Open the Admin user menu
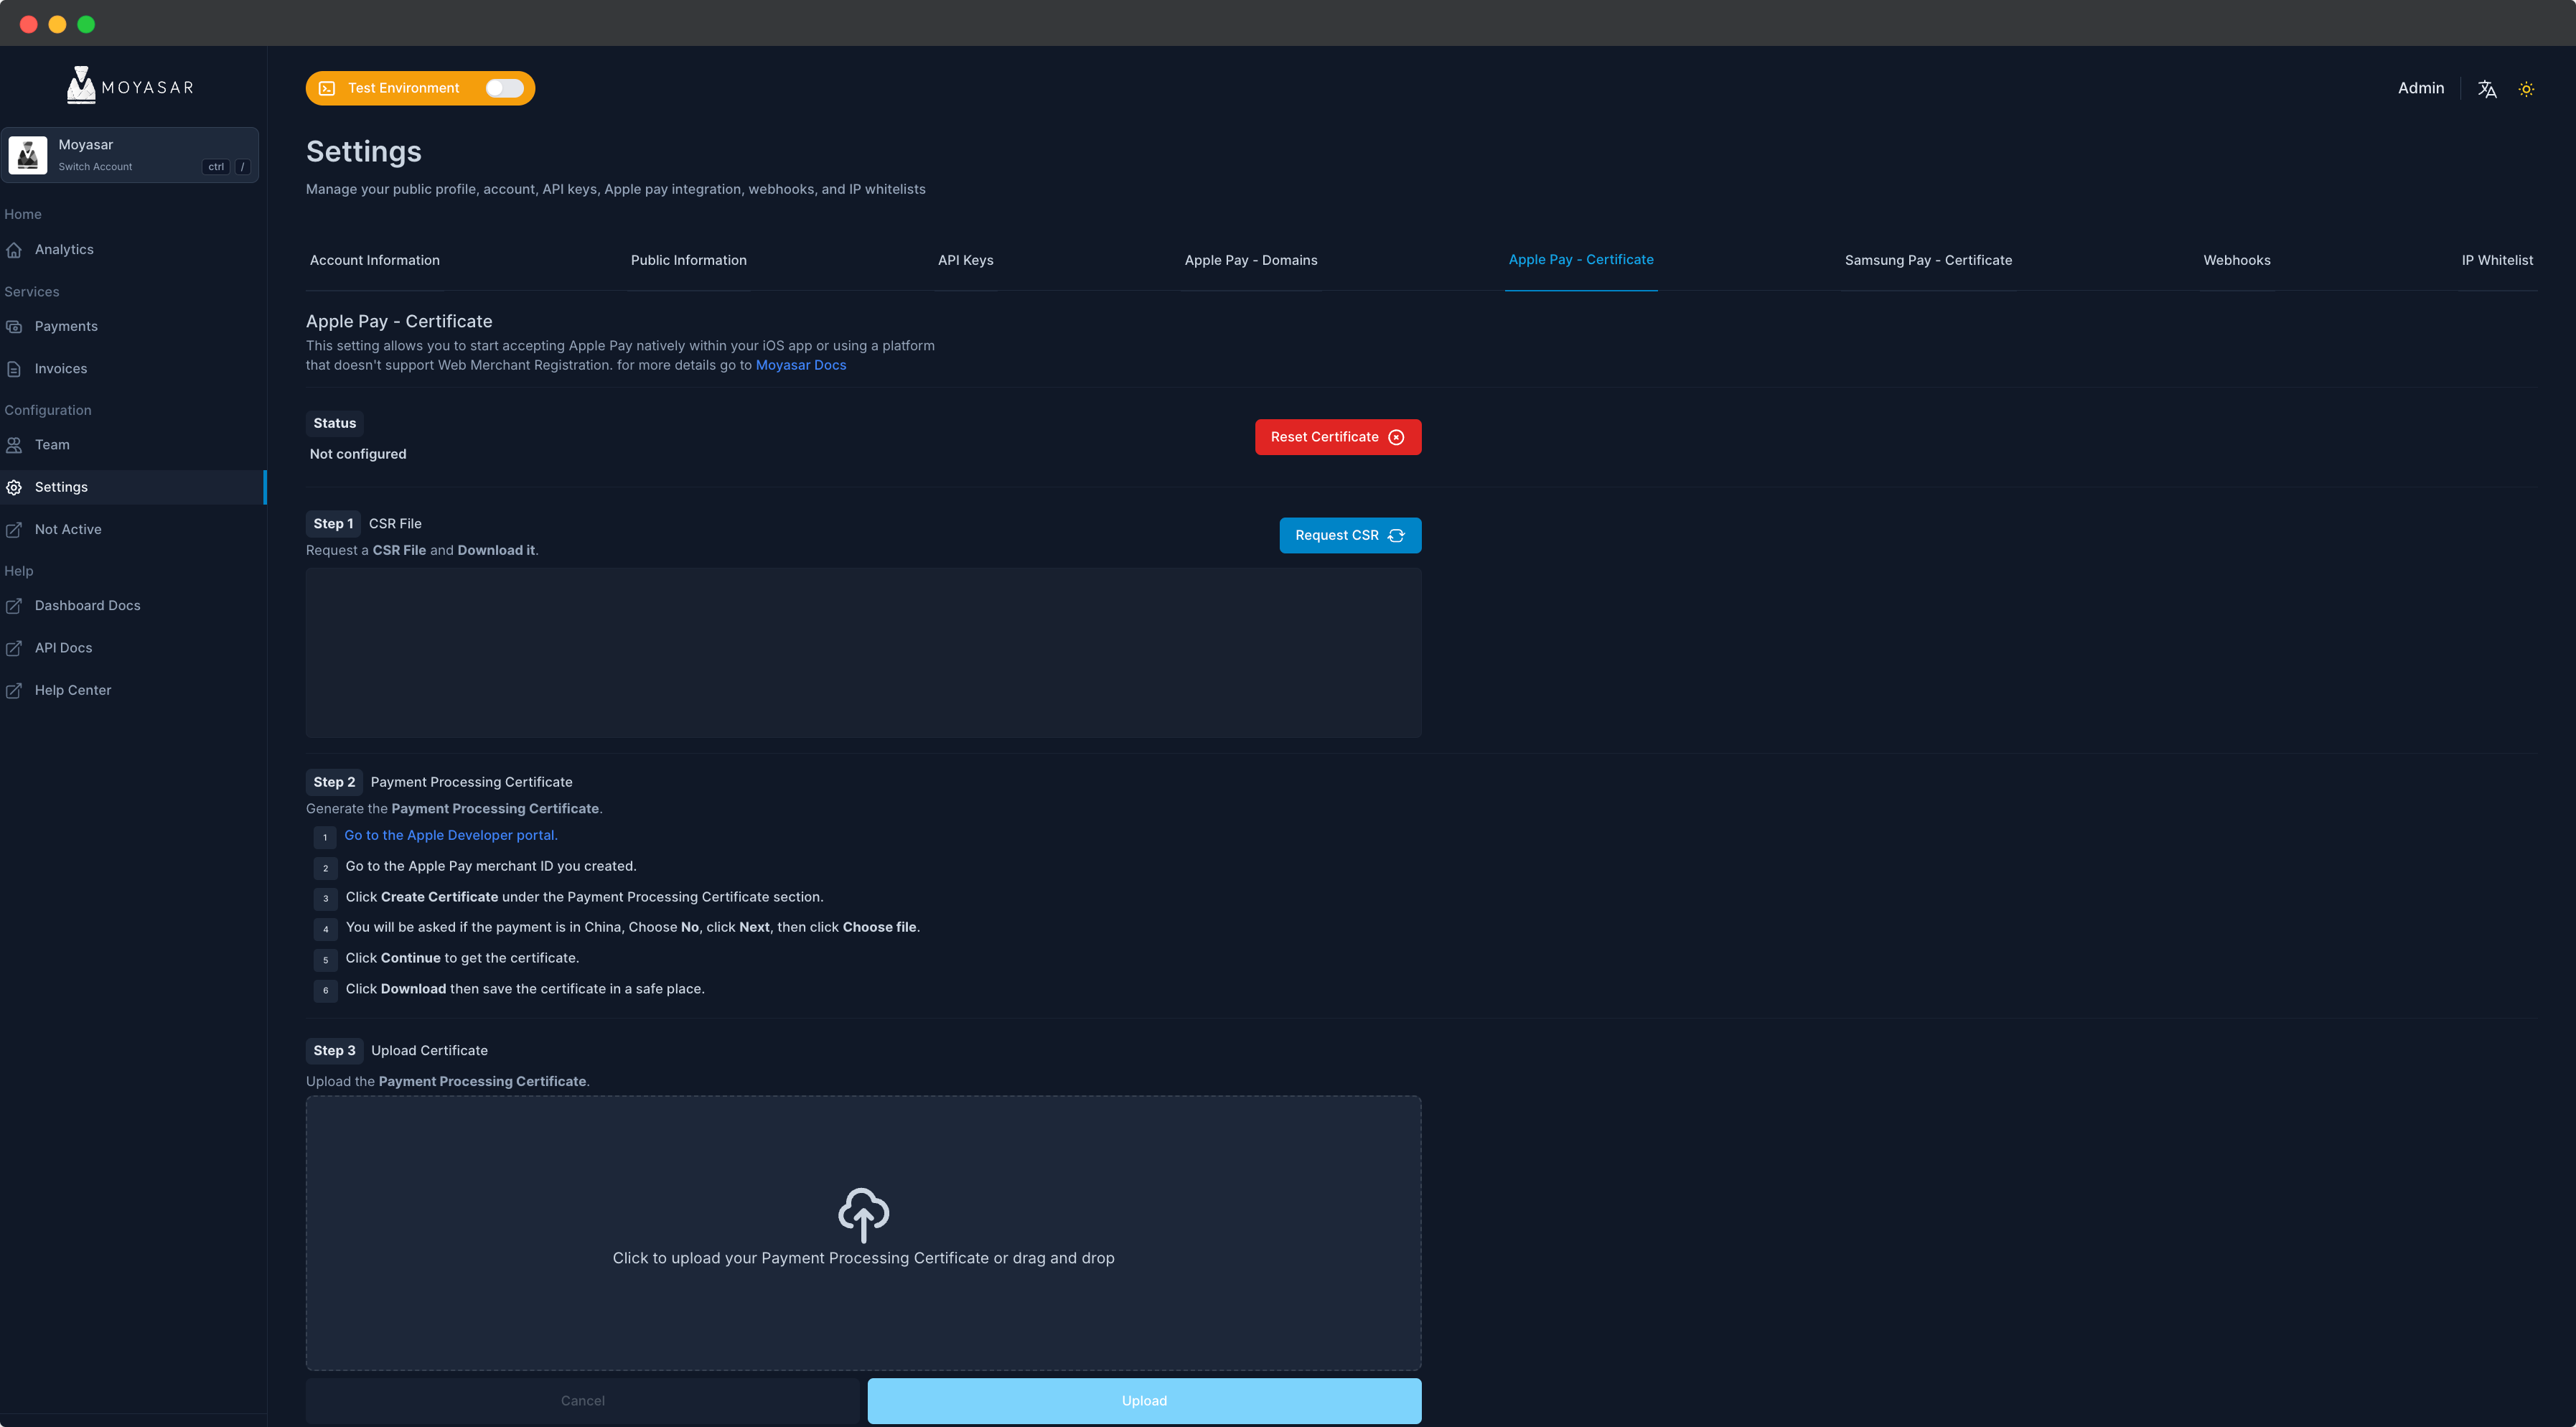This screenshot has width=2576, height=1427. [x=2420, y=88]
